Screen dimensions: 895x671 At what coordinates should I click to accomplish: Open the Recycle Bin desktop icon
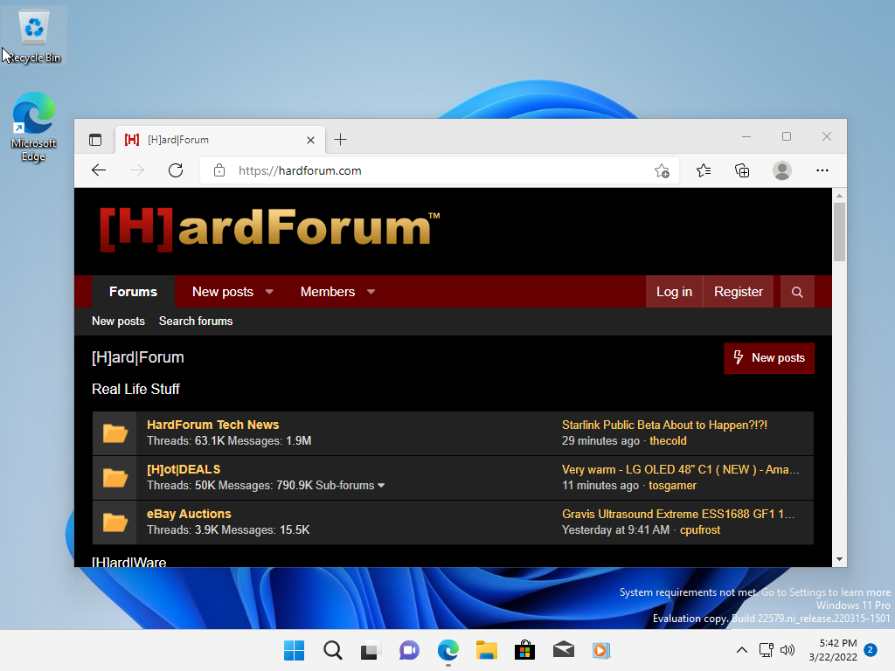[34, 35]
